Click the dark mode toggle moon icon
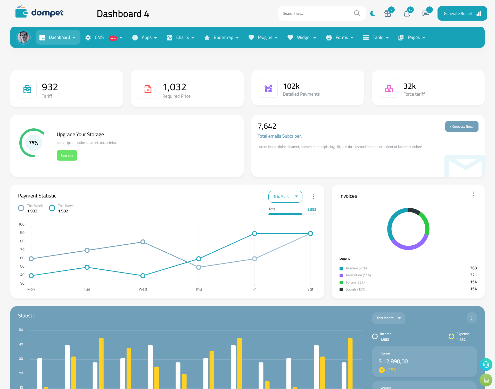The image size is (495, 389). 373,13
